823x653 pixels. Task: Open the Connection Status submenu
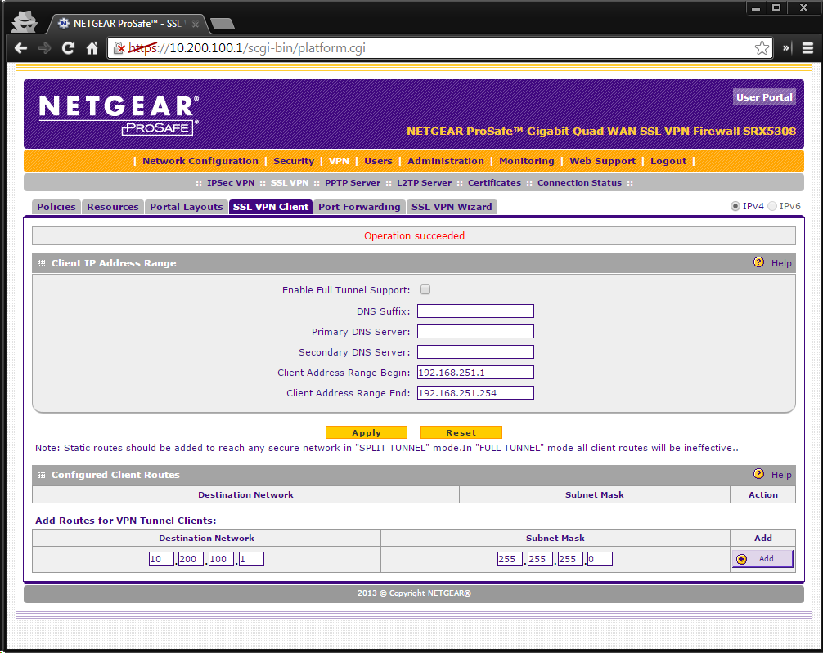click(x=579, y=182)
